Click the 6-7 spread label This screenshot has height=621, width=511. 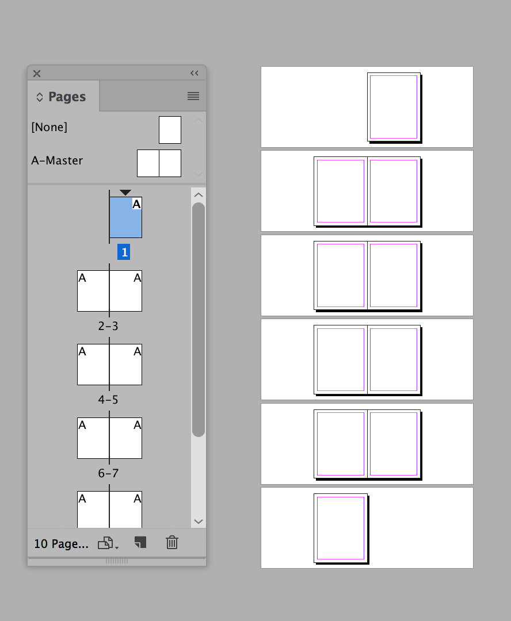[108, 473]
